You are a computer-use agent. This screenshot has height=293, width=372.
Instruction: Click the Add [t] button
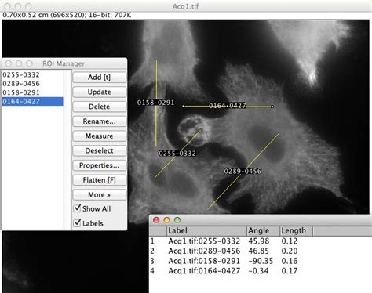[x=100, y=78]
